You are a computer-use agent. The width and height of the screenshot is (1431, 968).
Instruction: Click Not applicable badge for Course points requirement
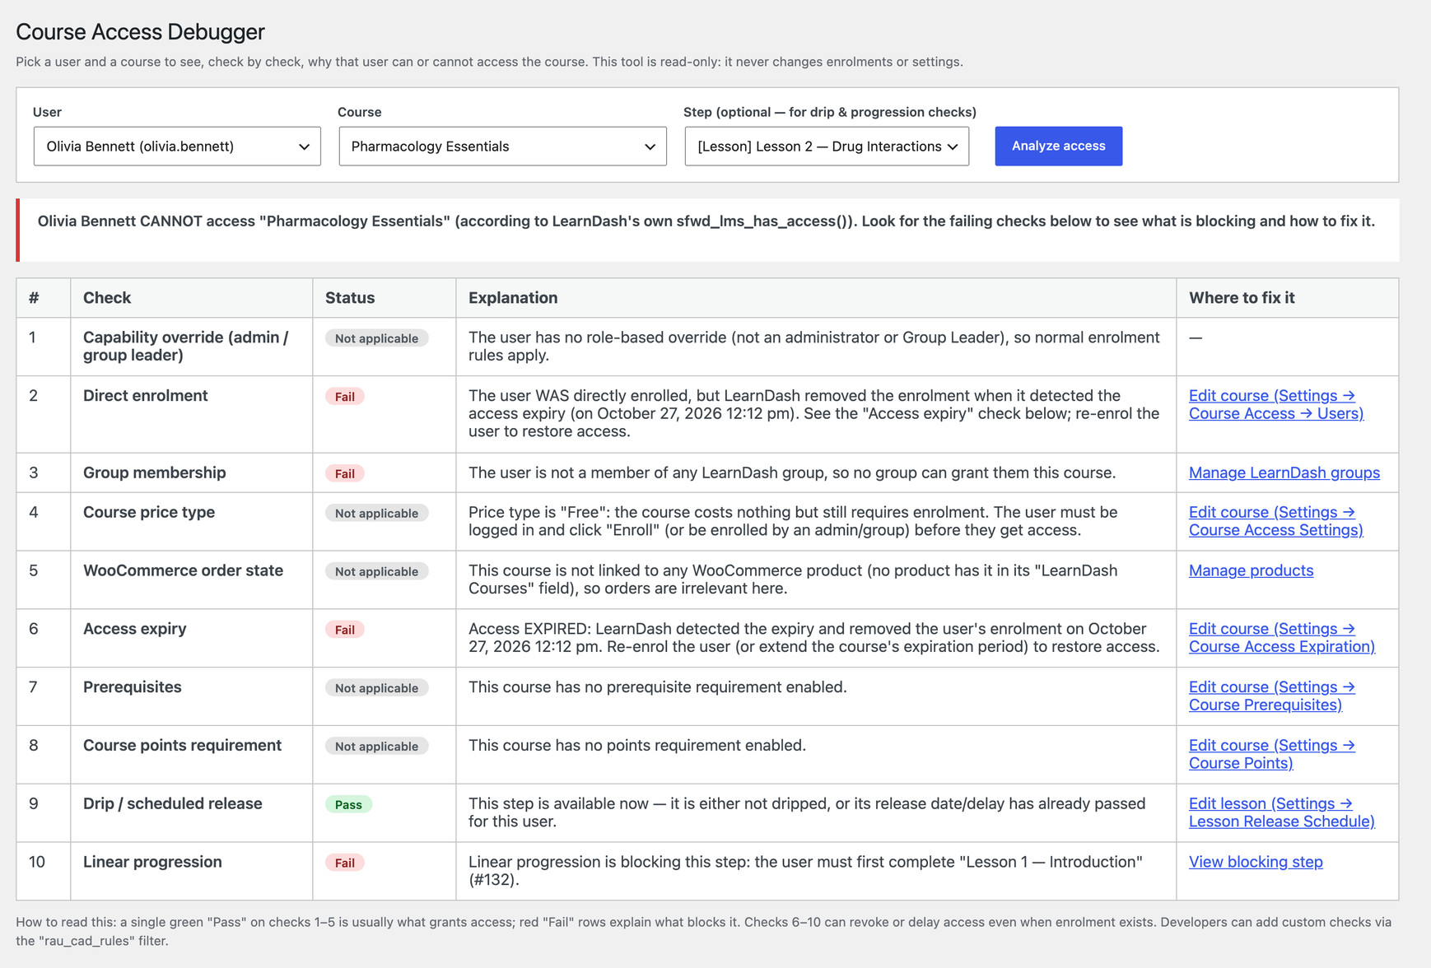[x=376, y=747]
